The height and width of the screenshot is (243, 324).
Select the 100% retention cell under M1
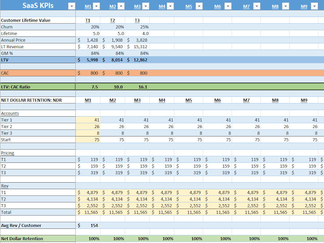click(88, 239)
